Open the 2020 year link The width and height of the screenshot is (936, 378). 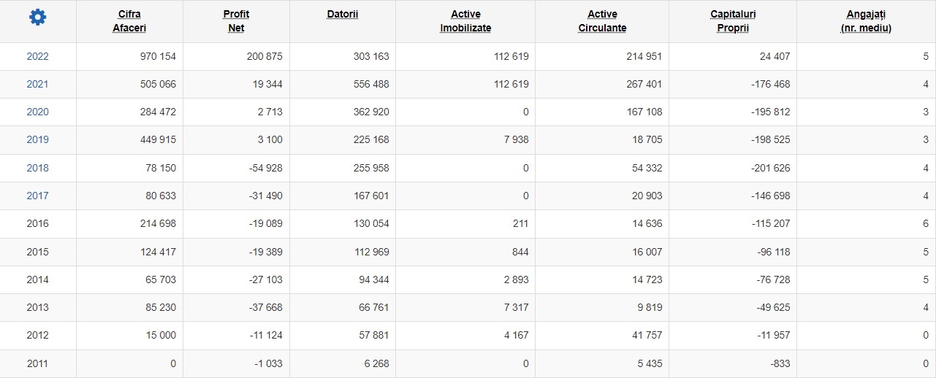coord(37,112)
